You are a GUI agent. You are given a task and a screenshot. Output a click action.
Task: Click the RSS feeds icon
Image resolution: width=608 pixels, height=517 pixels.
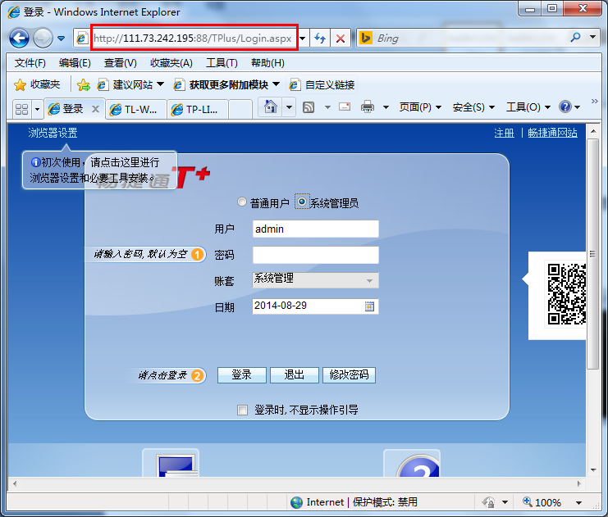click(309, 107)
